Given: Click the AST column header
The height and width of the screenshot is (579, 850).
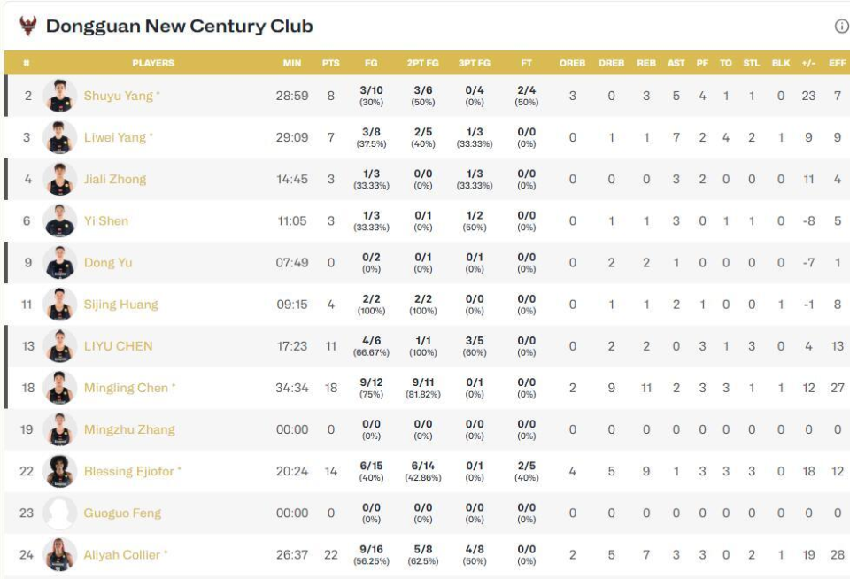Looking at the screenshot, I should pos(676,63).
